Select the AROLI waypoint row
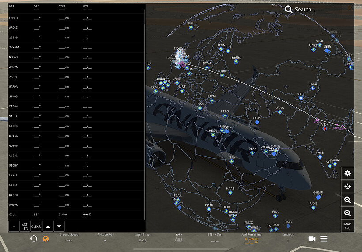Viewport: 362px width, 252px height. 76,28
